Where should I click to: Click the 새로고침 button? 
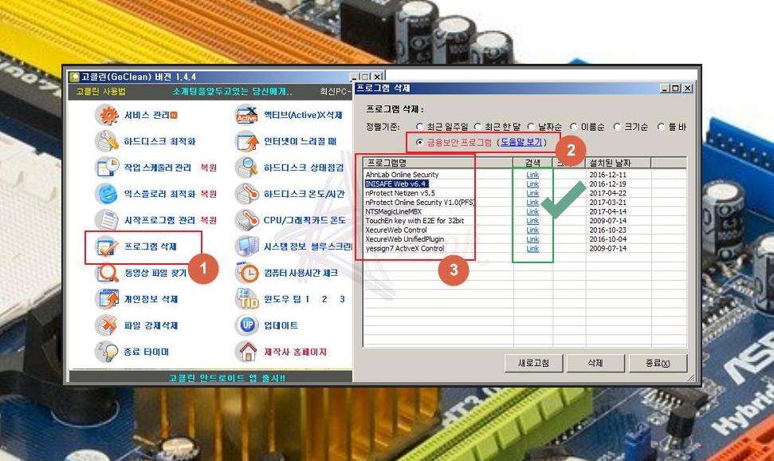point(533,363)
